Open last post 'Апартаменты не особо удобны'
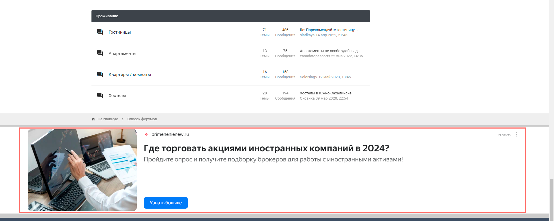The height and width of the screenshot is (221, 554). point(330,51)
